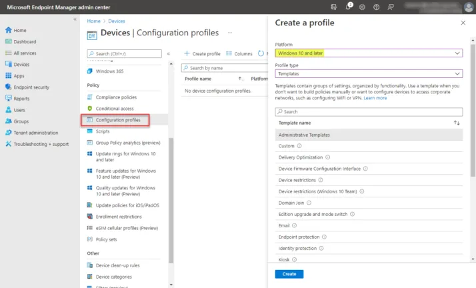The height and width of the screenshot is (288, 476).
Task: Select Edition upgrade and mode switch template
Action: pos(369,214)
